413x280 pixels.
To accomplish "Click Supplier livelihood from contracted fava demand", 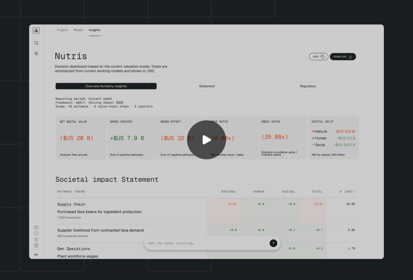I will pyautogui.click(x=100, y=230).
